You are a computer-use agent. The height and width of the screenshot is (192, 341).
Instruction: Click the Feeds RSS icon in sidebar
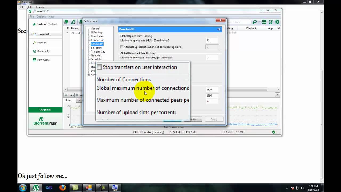point(34,43)
